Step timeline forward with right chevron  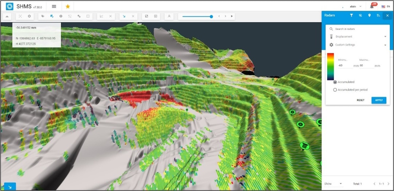pos(226,16)
